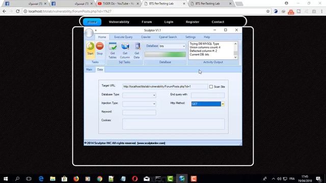This screenshot has width=326, height=183.
Task: Open the Forum webpage nav link
Action: tap(147, 22)
